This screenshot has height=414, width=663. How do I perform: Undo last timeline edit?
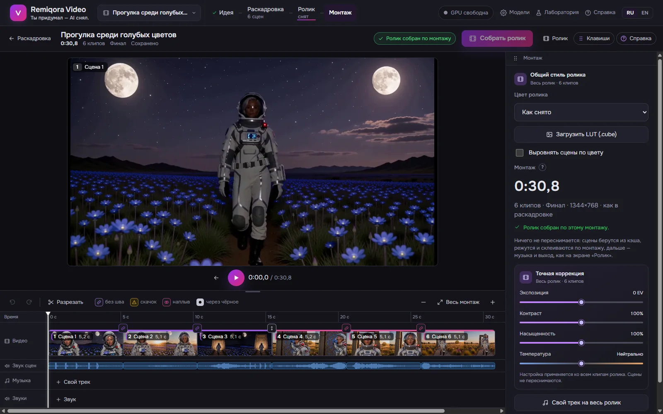(x=12, y=302)
